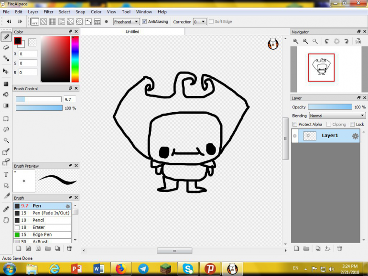Image resolution: width=368 pixels, height=276 pixels.
Task: Enable the Protect Alpha checkbox
Action: (295, 124)
